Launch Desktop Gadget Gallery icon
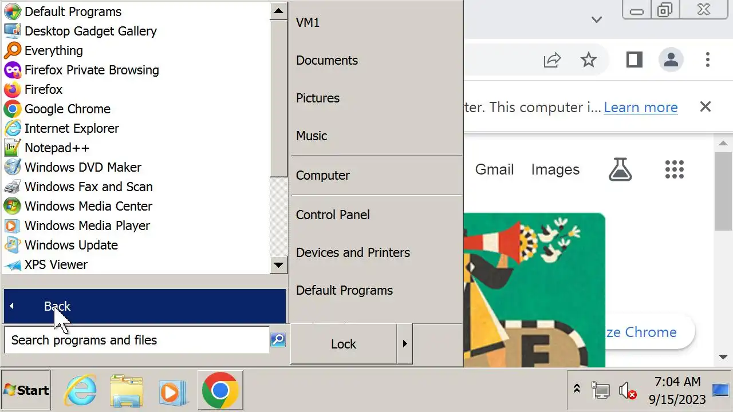733x412 pixels. click(x=13, y=31)
